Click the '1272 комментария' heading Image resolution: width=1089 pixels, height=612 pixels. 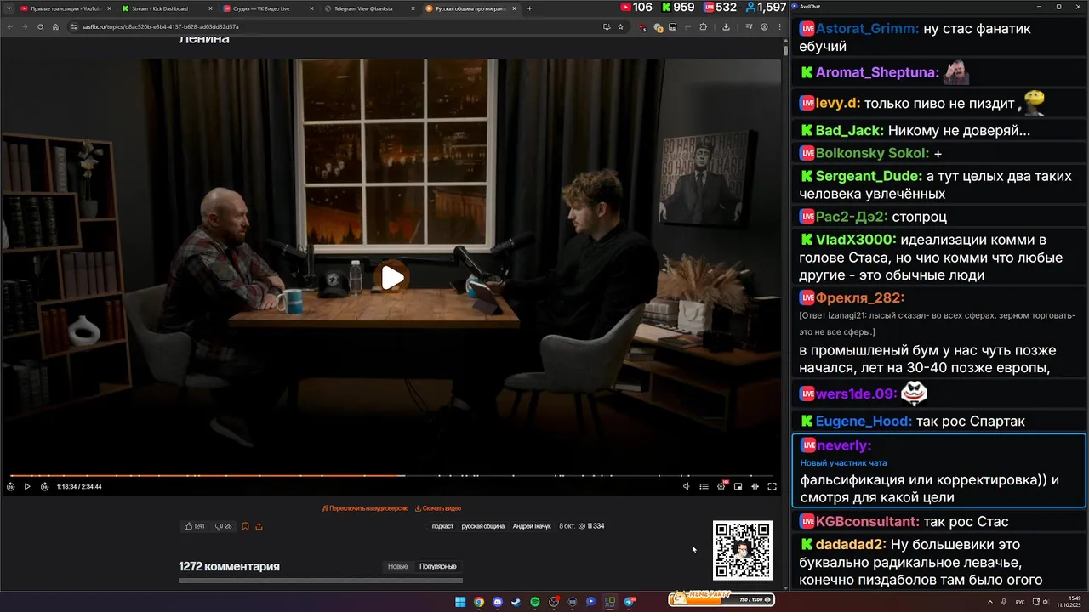(x=229, y=566)
